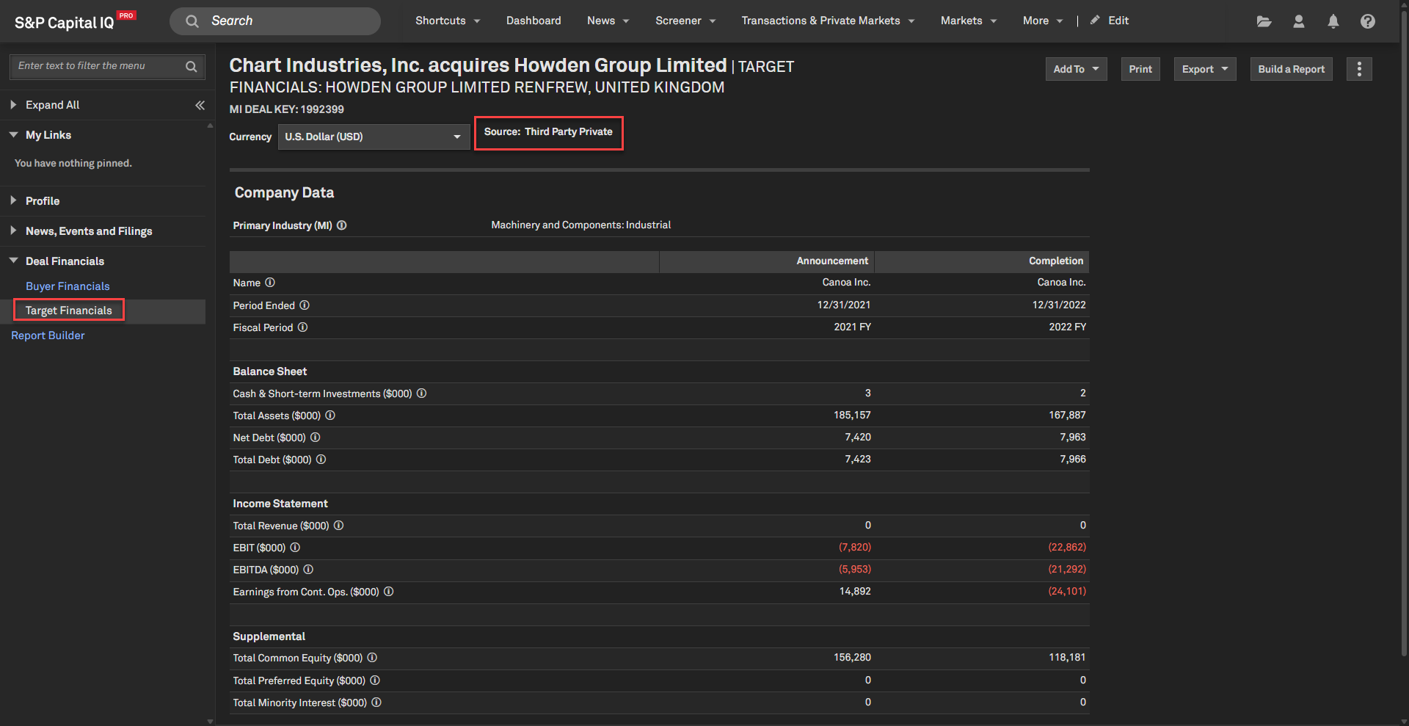This screenshot has height=726, width=1409.
Task: Open the Export dropdown
Action: pos(1205,69)
